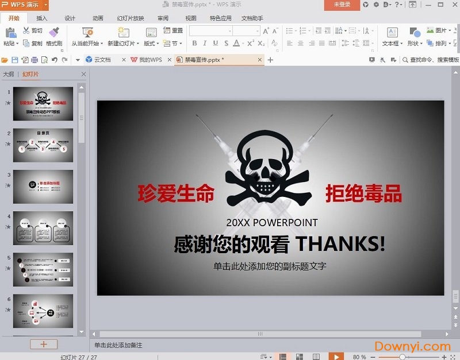
Task: Open the font name dropdown
Action: [x=229, y=31]
